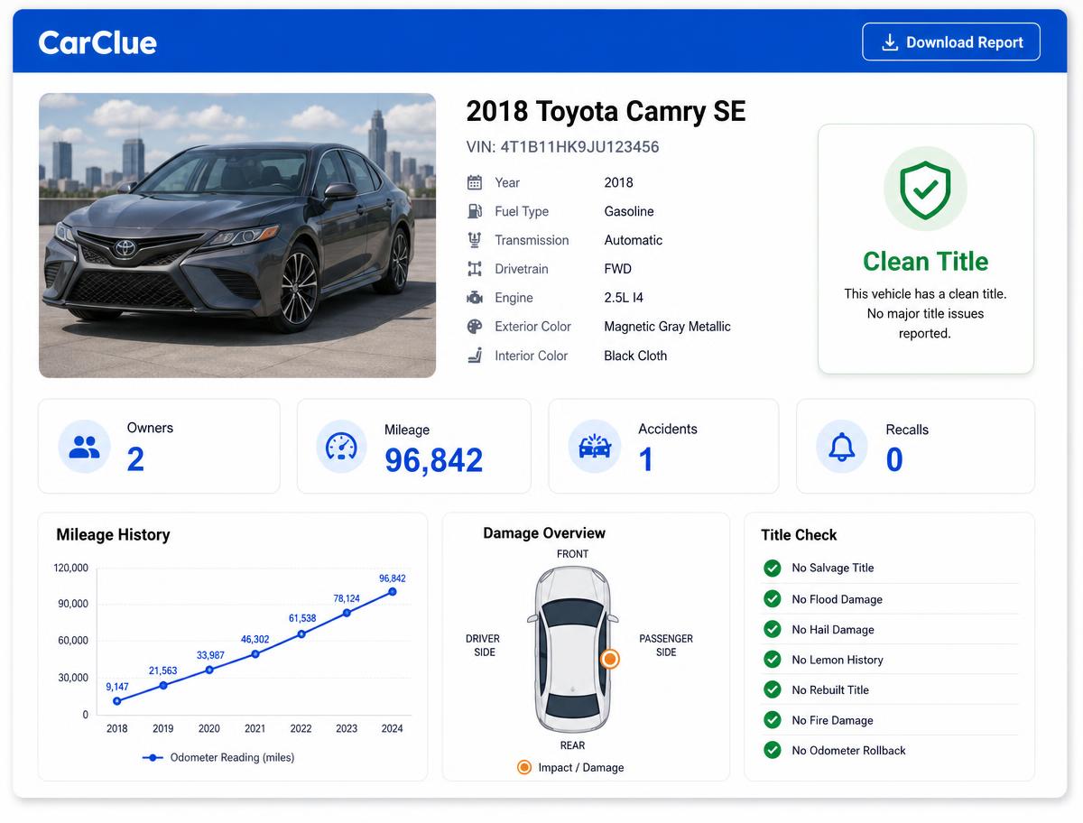Click the Fuel Type pump icon
Viewport: 1083px width, 823px height.
coord(475,211)
